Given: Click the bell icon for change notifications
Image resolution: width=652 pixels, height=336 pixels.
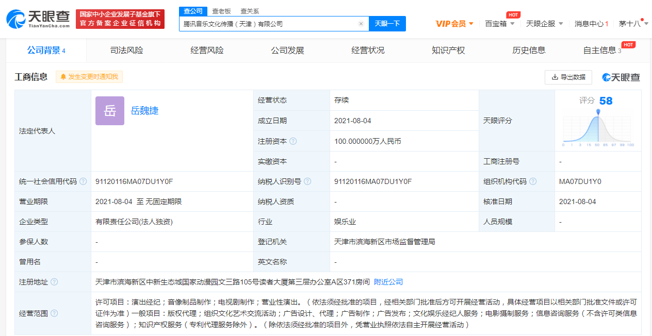Looking at the screenshot, I should click(x=63, y=77).
